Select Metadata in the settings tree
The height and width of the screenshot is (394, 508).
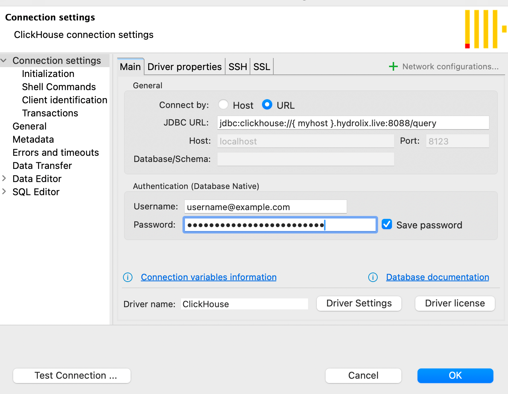(x=33, y=139)
